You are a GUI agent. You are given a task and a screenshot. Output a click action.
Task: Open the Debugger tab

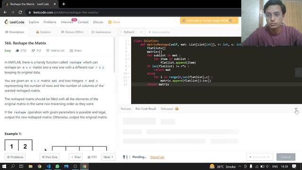click(167, 109)
